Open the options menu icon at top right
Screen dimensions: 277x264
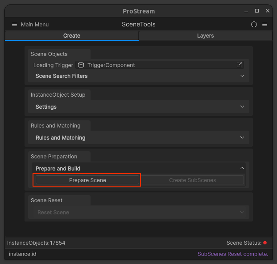pyautogui.click(x=265, y=25)
